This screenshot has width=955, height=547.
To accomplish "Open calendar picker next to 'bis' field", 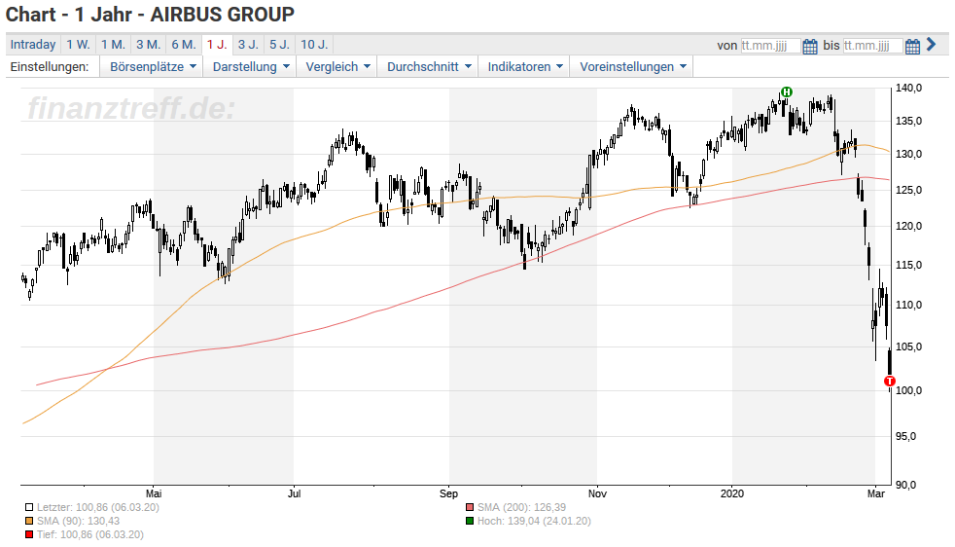I will pyautogui.click(x=912, y=47).
